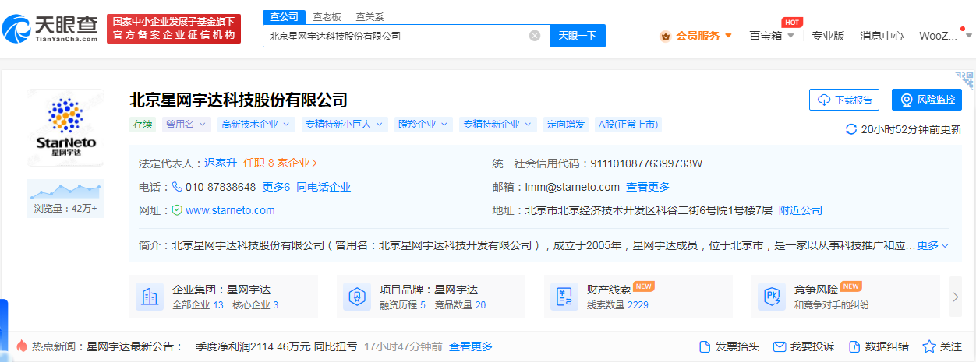976x362 pixels.
Task: Click the QR code icon at top right corner
Action: [964, 81]
